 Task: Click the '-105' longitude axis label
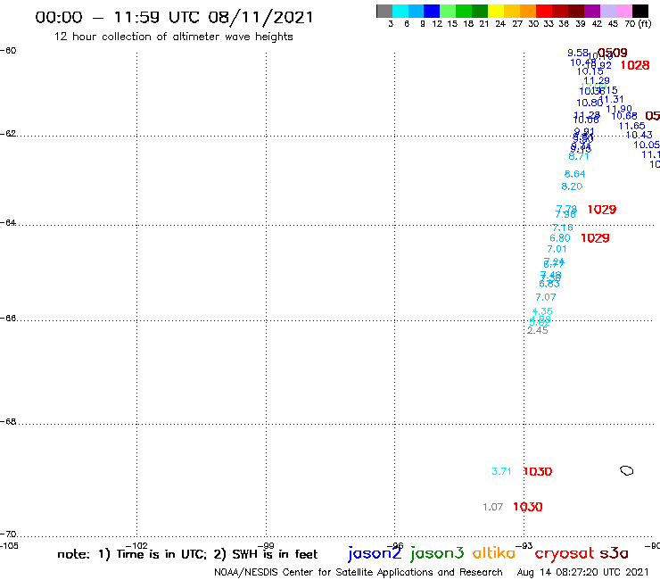(9, 546)
